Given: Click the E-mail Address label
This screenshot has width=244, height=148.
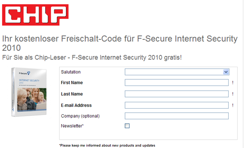Looking at the screenshot, I should [76, 105].
